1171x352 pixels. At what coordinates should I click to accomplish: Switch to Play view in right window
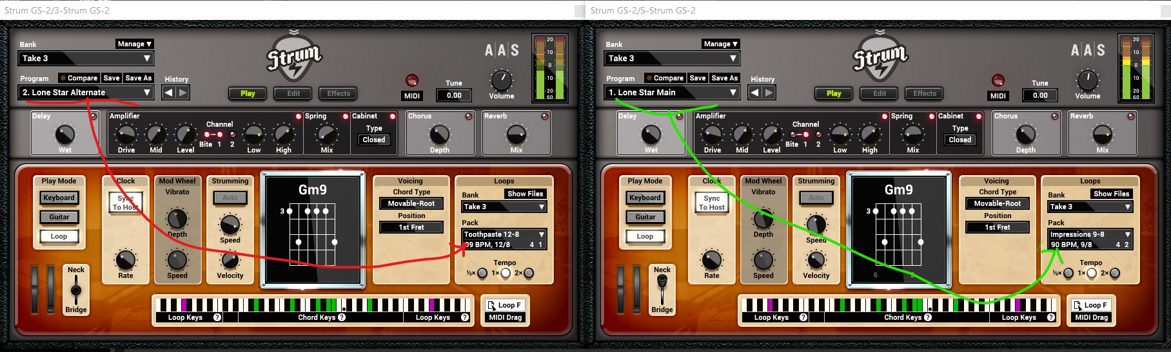(834, 93)
